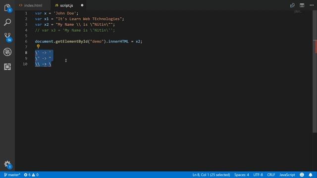Screen dimensions: 317x178
Task: Open Source Control view with 5k badge
Action: click(x=7, y=37)
